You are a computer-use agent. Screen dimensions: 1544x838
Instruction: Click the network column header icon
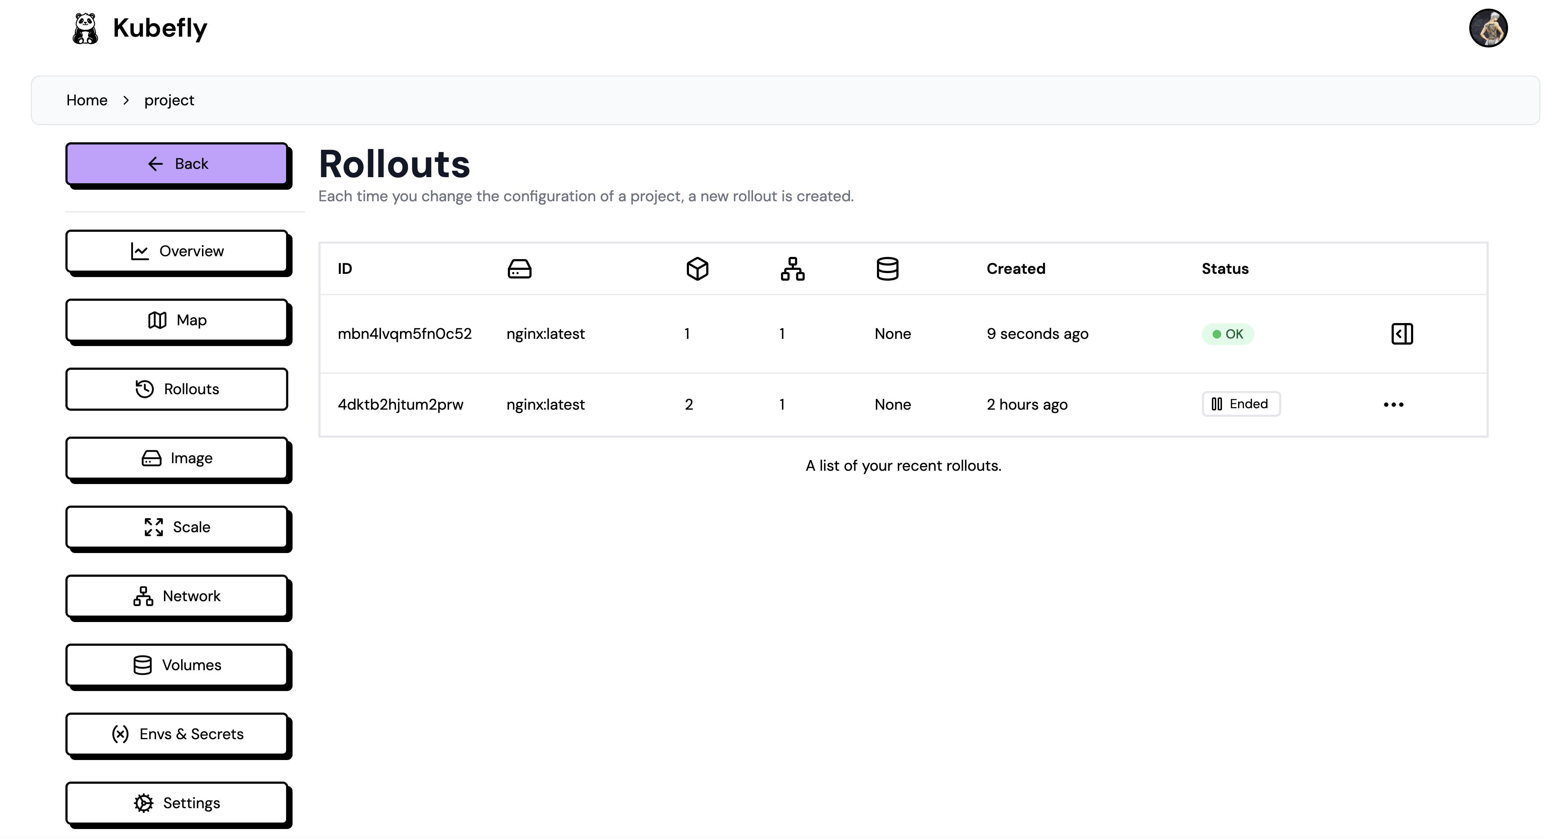[792, 268]
